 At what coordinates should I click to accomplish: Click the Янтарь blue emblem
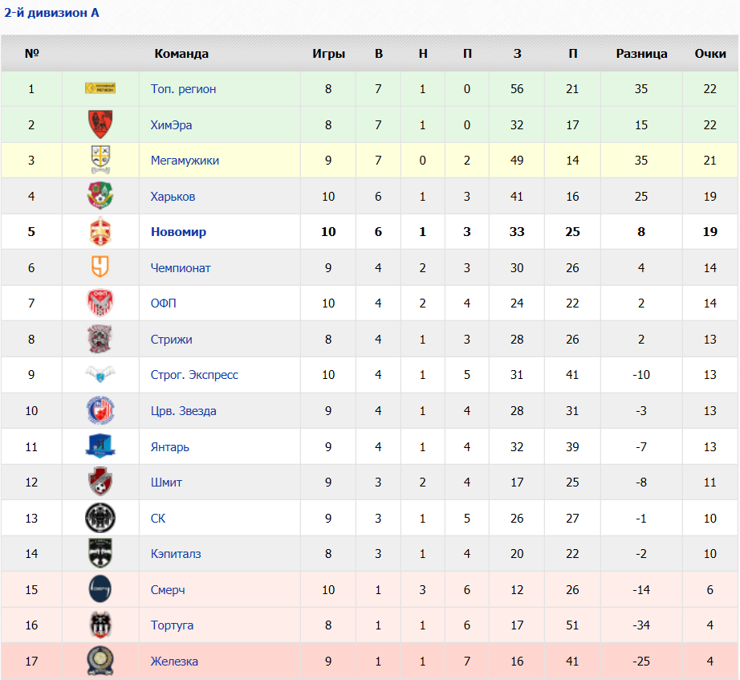[x=100, y=446]
